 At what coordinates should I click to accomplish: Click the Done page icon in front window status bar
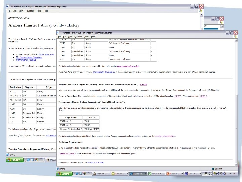pos(58,169)
